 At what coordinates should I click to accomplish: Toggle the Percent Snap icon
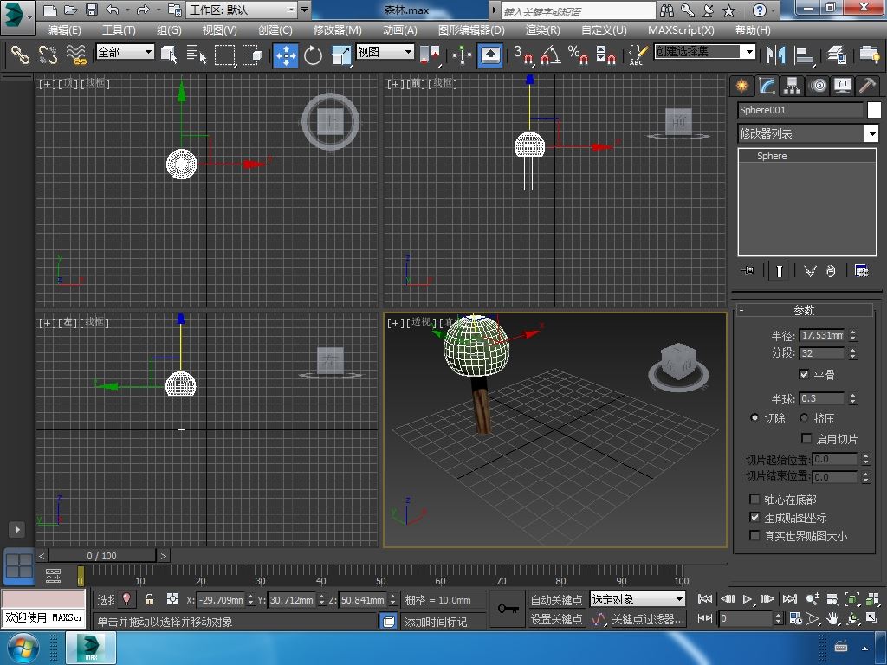click(578, 55)
